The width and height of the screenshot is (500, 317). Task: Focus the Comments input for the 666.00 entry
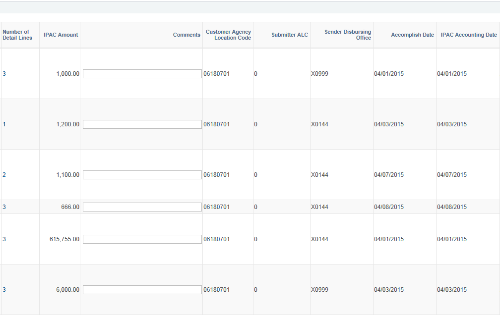142,207
